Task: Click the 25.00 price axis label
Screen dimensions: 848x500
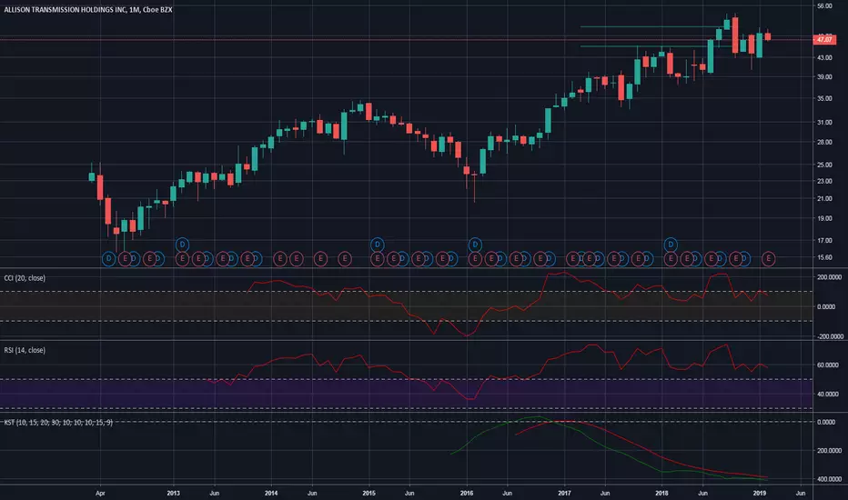Action: click(x=824, y=165)
